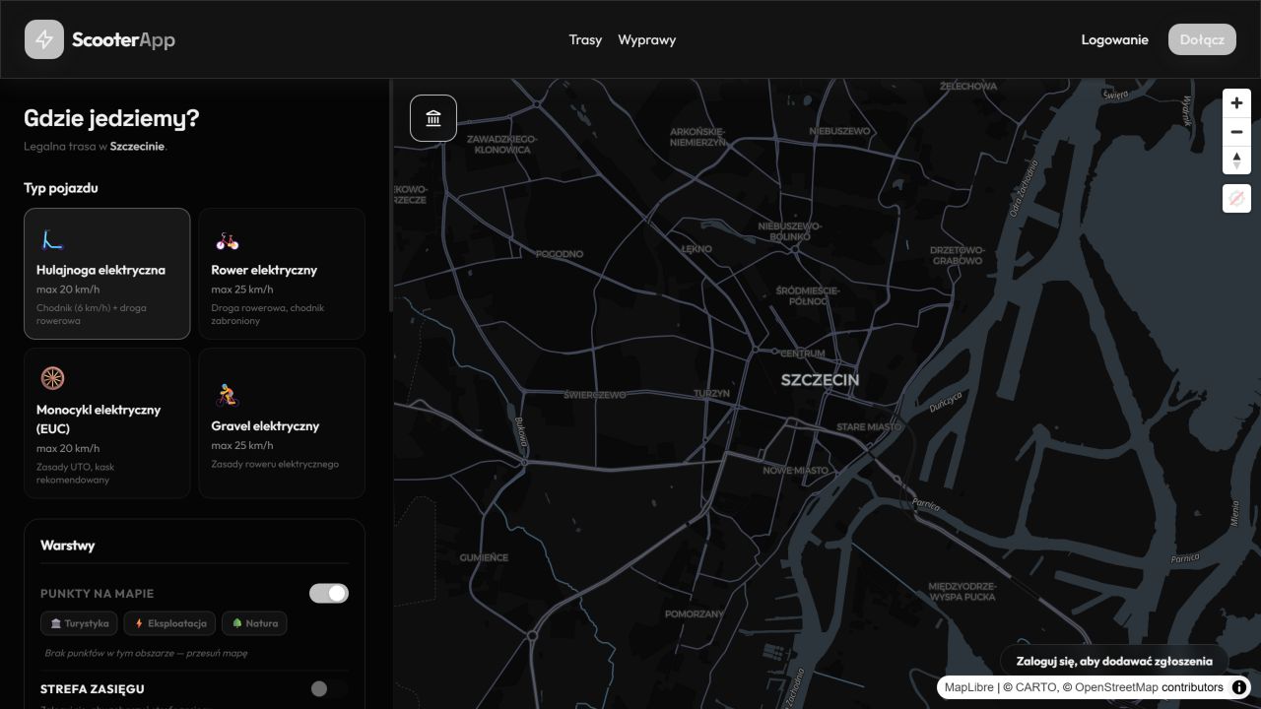
Task: Click the ŻELECHOWA map label
Action: click(x=968, y=87)
